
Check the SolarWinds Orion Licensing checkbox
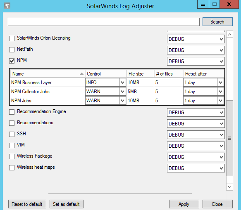(x=12, y=38)
